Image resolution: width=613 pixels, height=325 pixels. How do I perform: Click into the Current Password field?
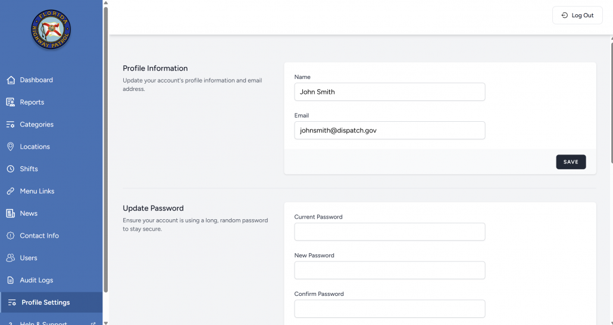[389, 232]
